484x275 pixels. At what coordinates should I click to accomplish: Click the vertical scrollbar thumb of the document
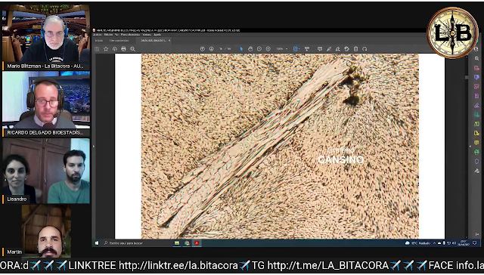point(467,77)
